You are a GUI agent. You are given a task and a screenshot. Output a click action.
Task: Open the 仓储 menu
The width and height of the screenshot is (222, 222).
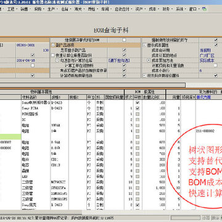tap(65, 9)
